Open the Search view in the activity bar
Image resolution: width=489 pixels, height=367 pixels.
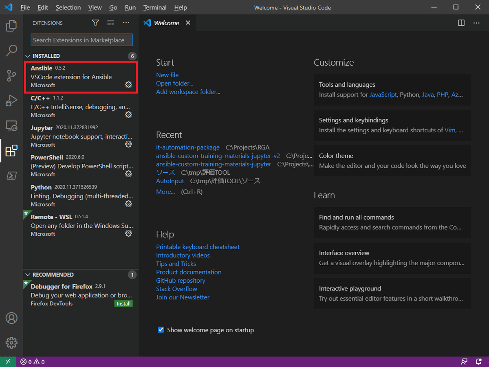pyautogui.click(x=11, y=51)
